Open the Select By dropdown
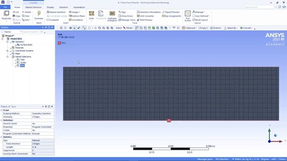 [x=230, y=28]
